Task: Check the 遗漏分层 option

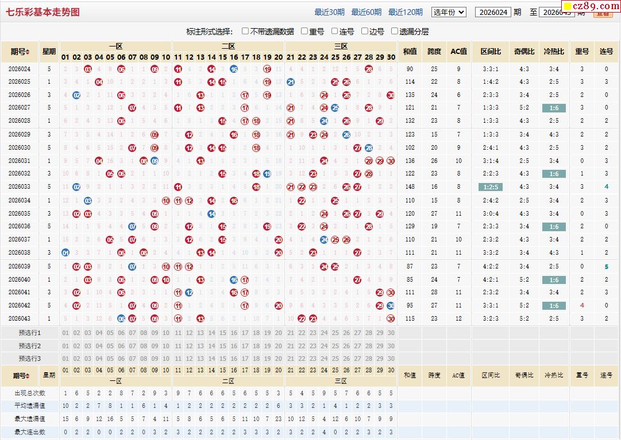Action: point(395,32)
